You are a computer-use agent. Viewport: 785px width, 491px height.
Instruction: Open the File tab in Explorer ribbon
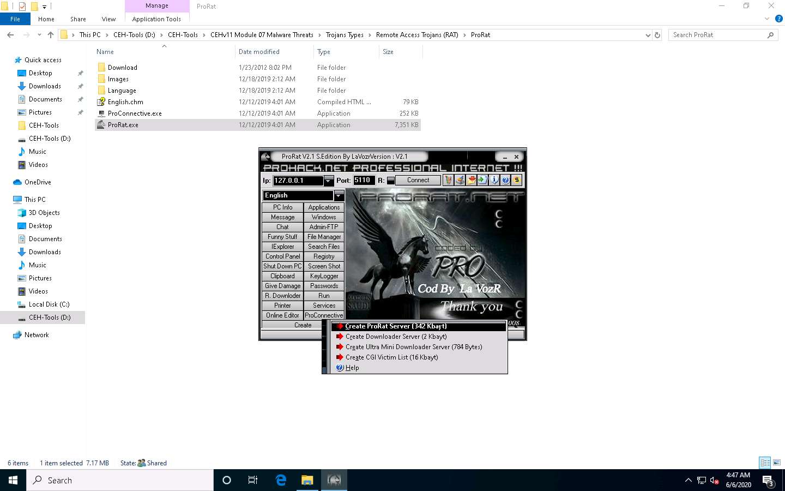click(x=15, y=19)
